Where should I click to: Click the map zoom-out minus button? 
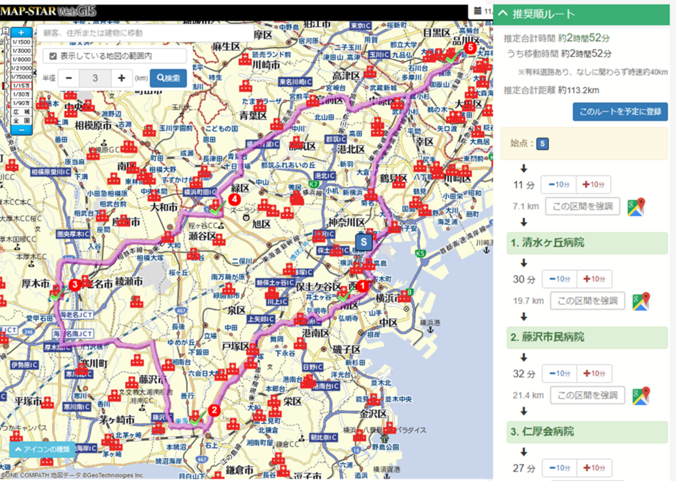coord(21,130)
